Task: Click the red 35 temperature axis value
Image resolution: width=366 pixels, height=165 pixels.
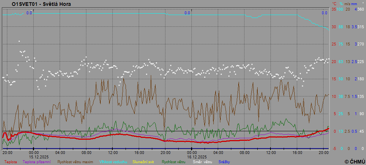Action: (334, 10)
